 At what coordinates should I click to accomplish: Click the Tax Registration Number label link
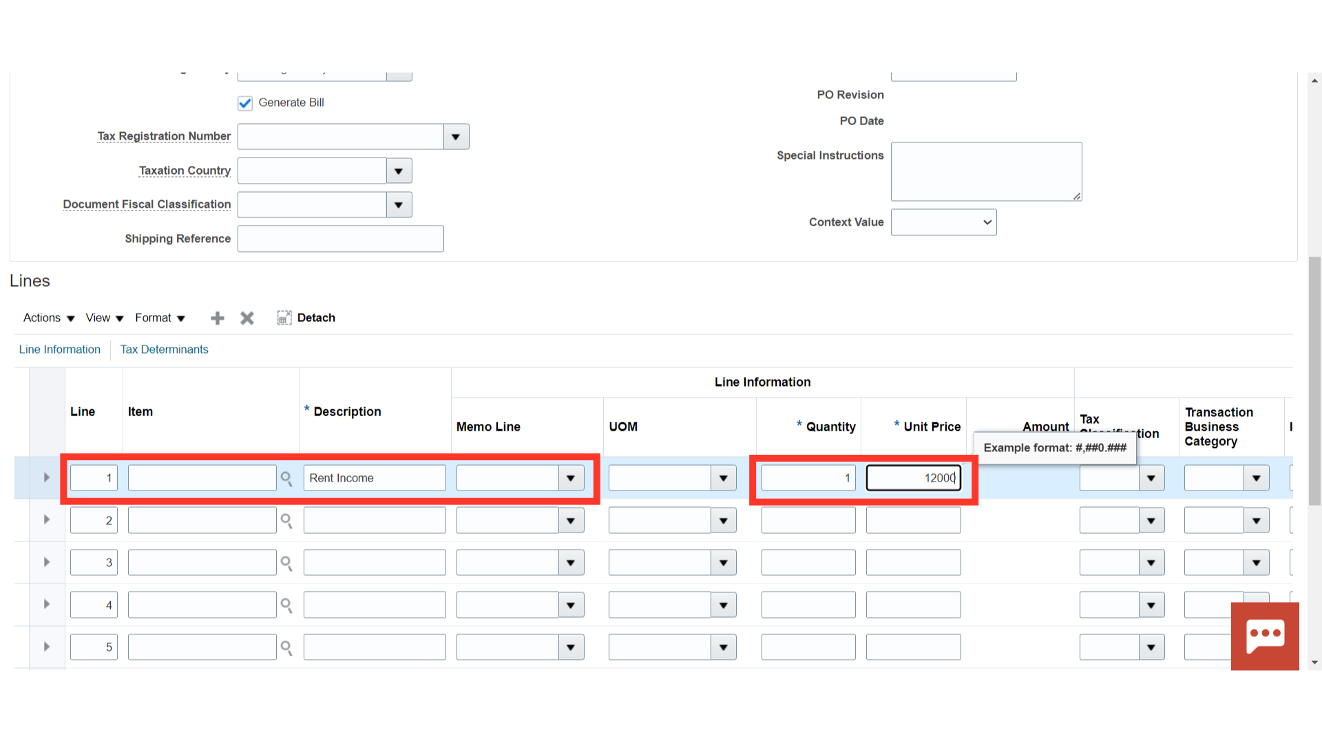[x=164, y=136]
